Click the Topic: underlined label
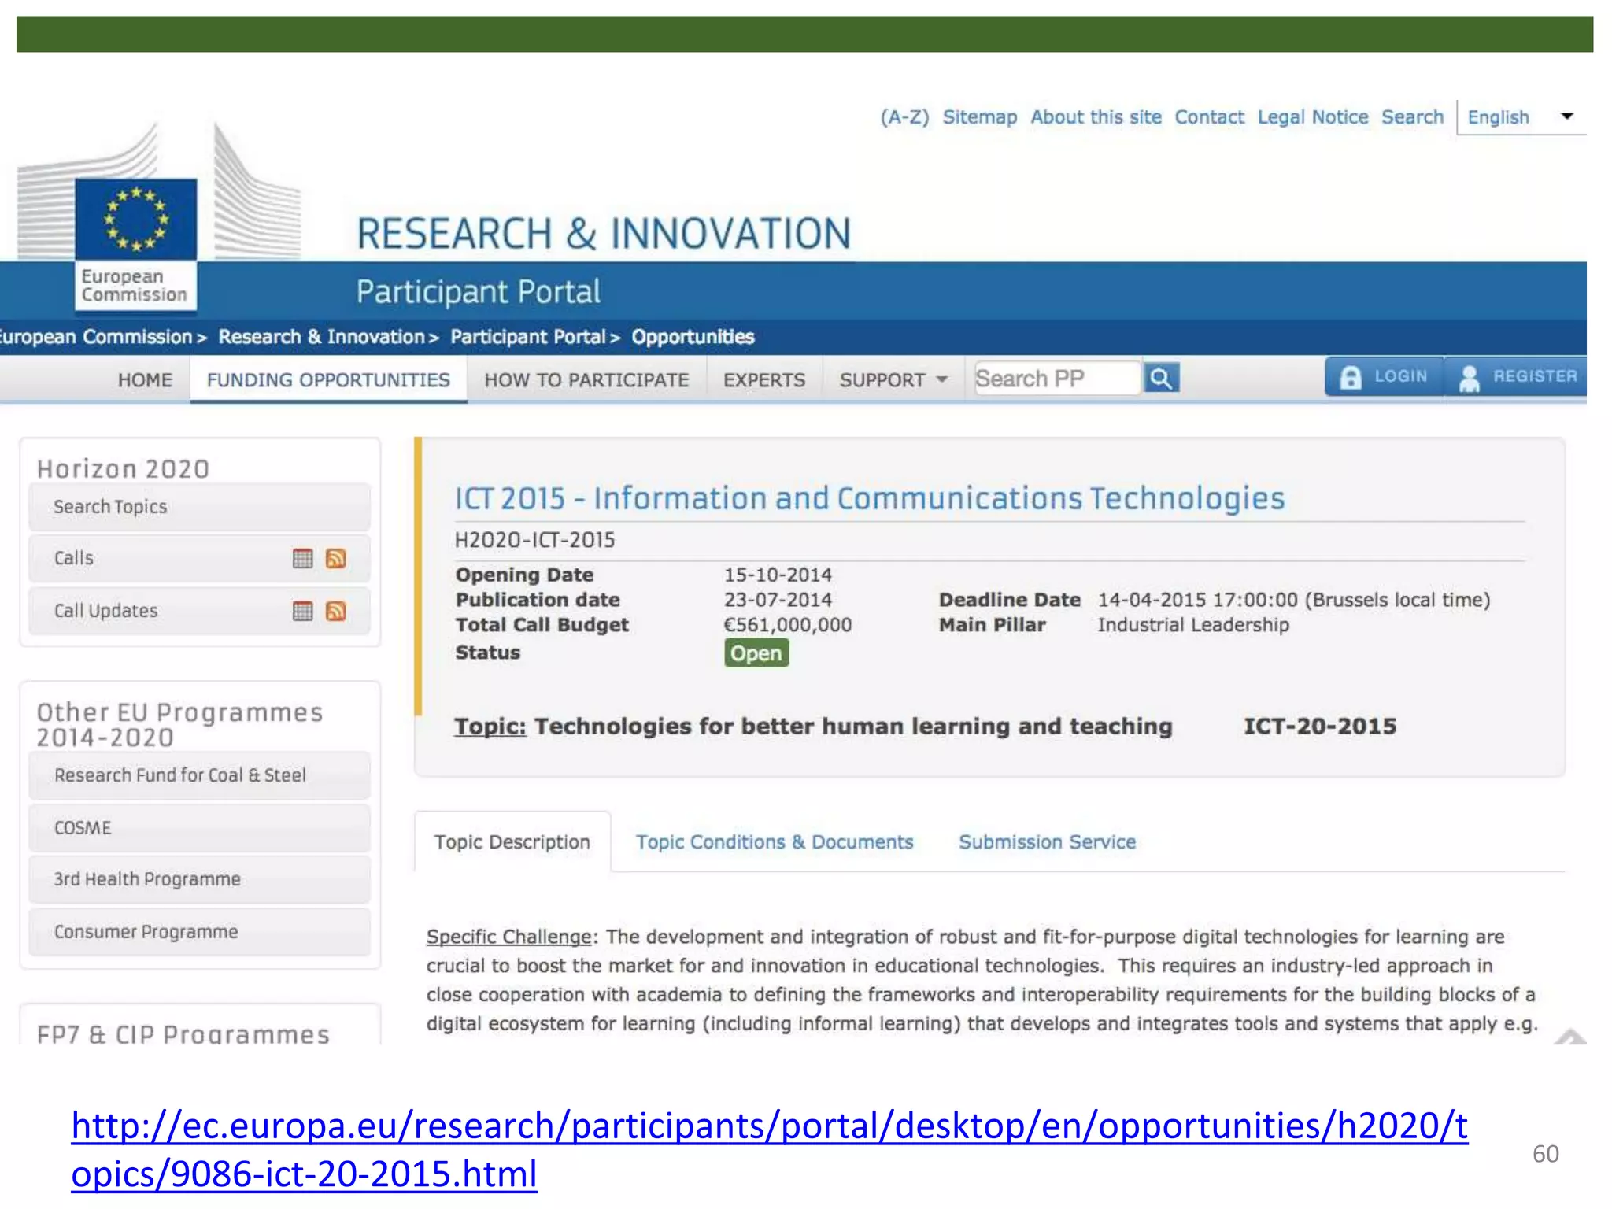The height and width of the screenshot is (1209, 1612). click(x=490, y=727)
